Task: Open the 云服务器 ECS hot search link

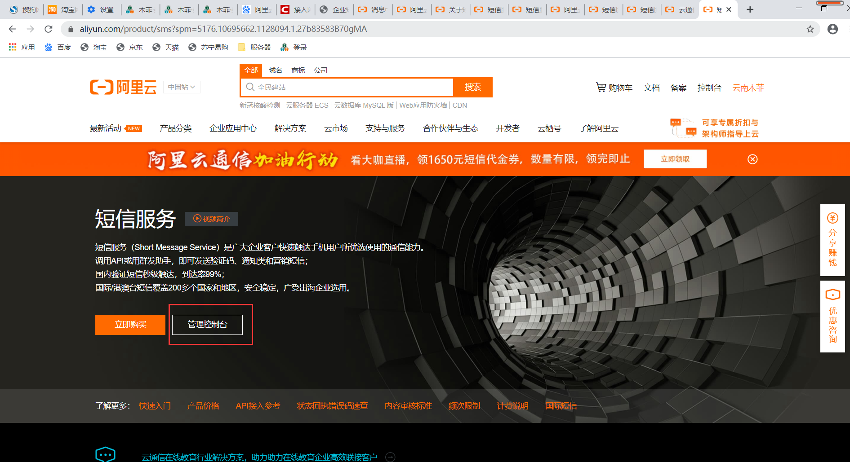Action: [307, 106]
